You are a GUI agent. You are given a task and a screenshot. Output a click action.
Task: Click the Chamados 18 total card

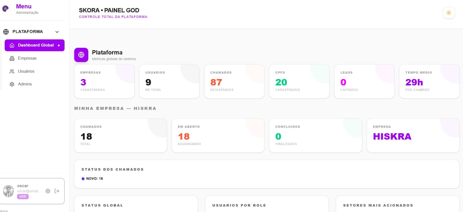[121, 136]
